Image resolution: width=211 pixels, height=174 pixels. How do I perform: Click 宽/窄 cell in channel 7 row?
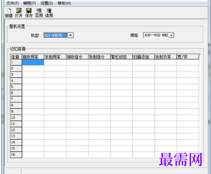[x=188, y=99]
